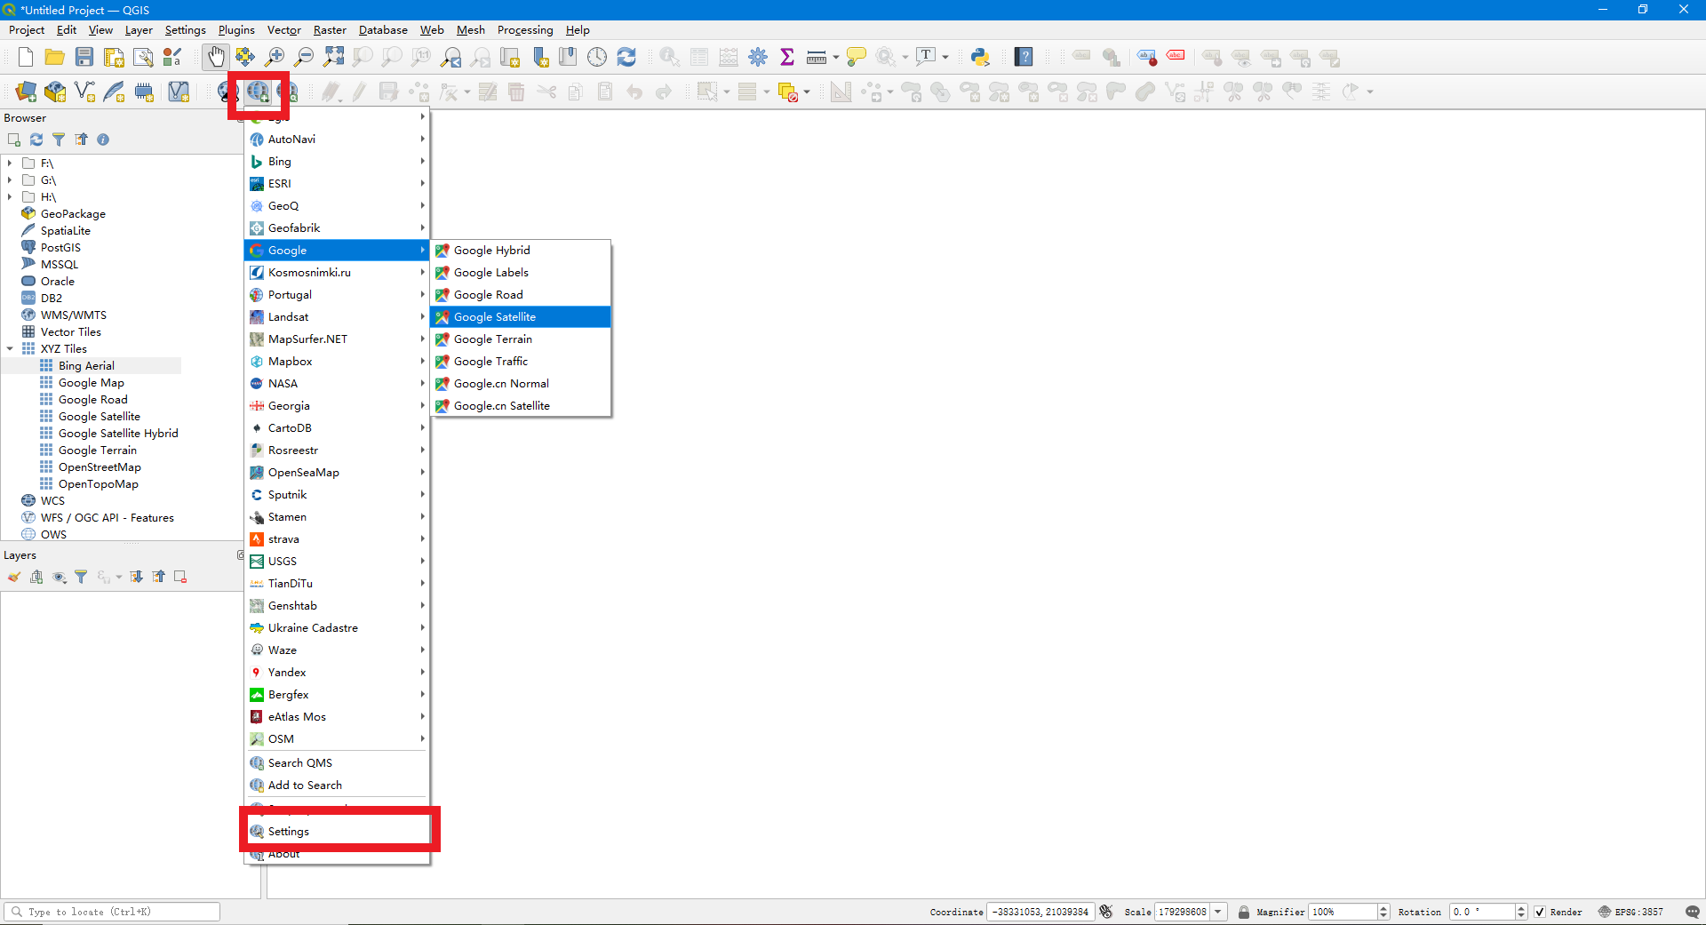Viewport: 1706px width, 925px height.
Task: Expand the Mapbox submenu
Action: click(337, 362)
